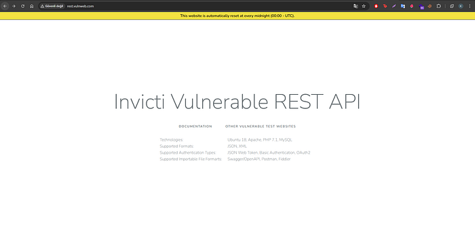Screen dimensions: 475x245
Task: Click the yellow midnight reset notice text
Action: tap(237, 16)
